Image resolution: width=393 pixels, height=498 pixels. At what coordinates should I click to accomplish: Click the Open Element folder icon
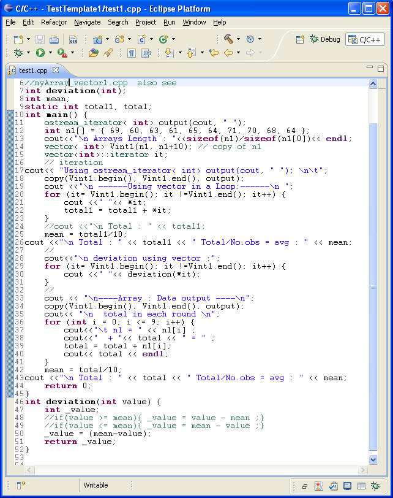pos(93,53)
